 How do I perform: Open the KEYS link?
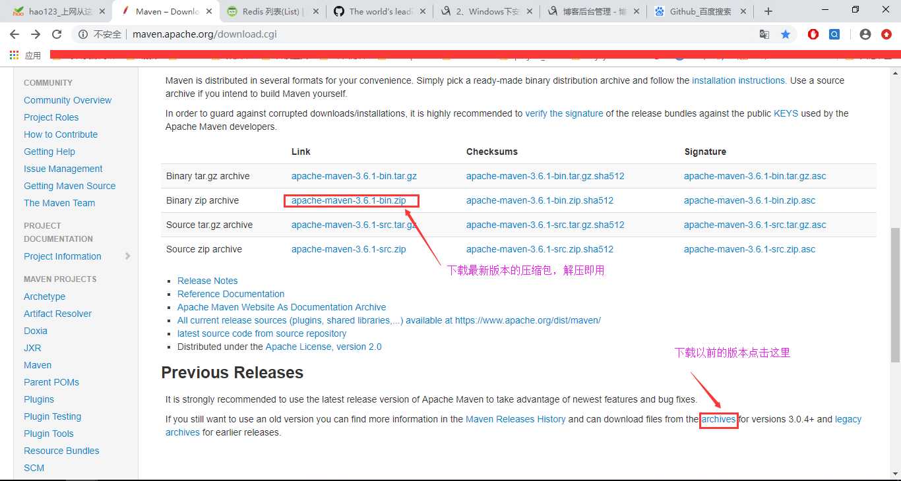[786, 113]
